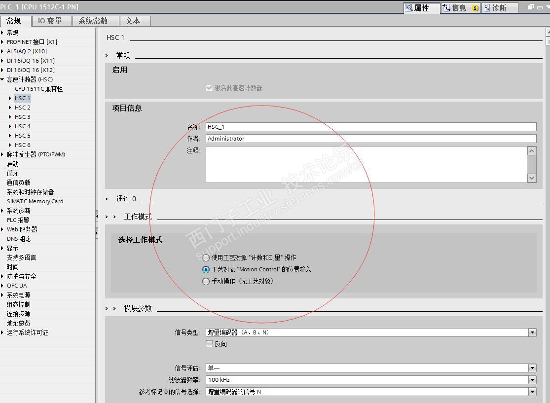Click the yellow info badge icon
The width and height of the screenshot is (550, 403).
475,8
